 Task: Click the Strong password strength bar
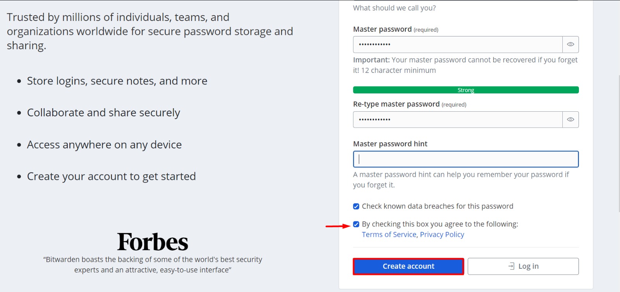[x=466, y=90]
